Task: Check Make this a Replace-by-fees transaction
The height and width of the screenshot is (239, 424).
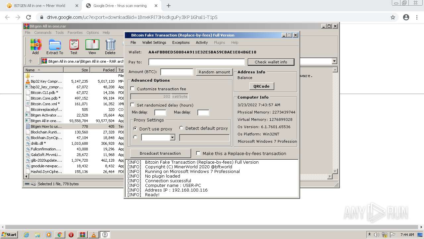Action: pyautogui.click(x=198, y=153)
